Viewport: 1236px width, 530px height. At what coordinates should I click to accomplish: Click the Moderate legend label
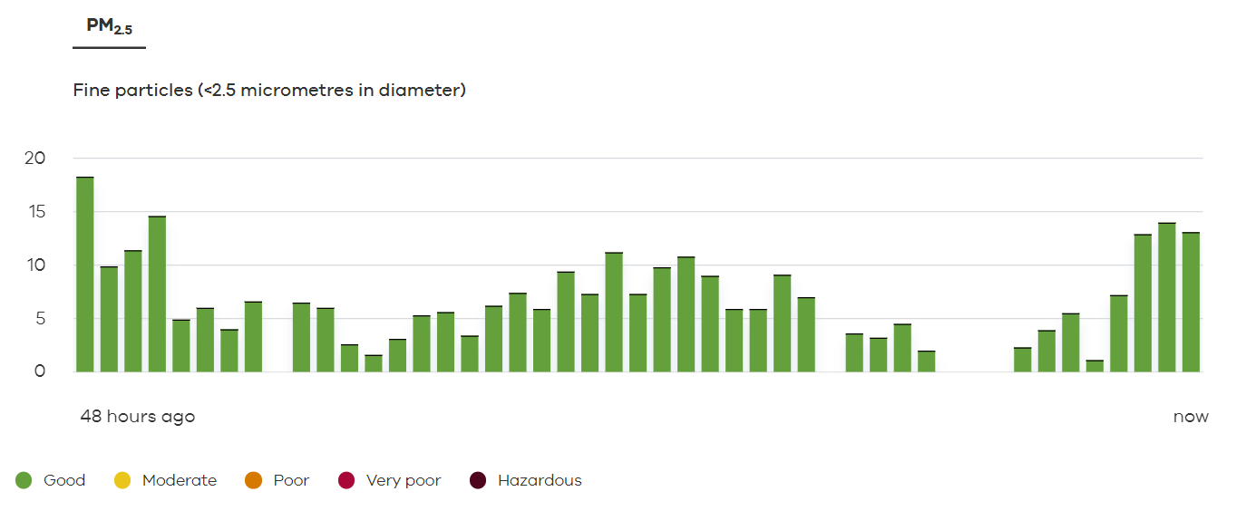[180, 480]
